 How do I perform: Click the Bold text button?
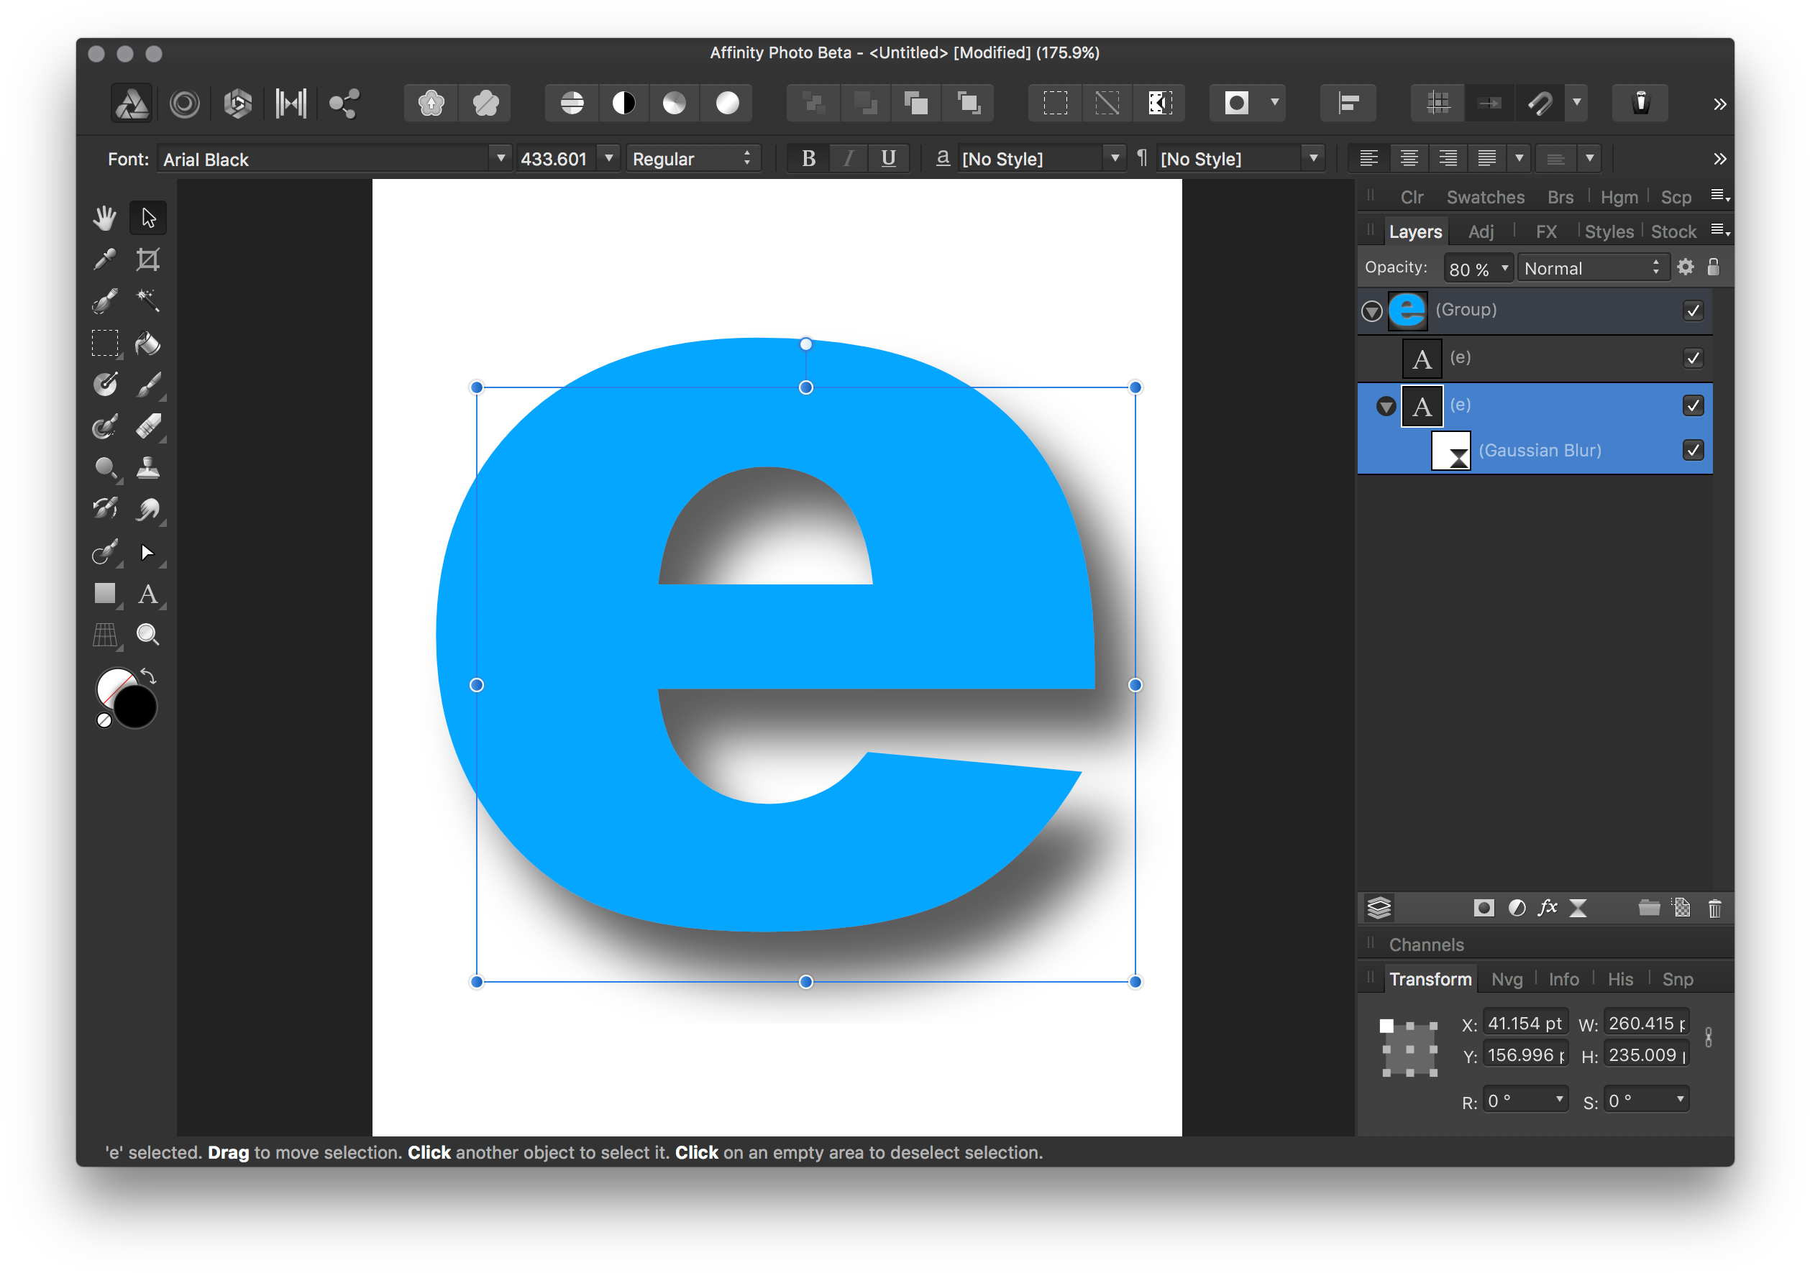809,158
